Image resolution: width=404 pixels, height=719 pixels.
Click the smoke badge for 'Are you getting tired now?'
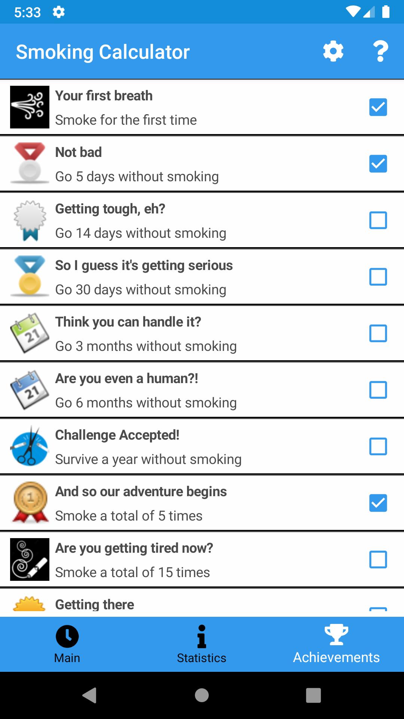pos(30,559)
